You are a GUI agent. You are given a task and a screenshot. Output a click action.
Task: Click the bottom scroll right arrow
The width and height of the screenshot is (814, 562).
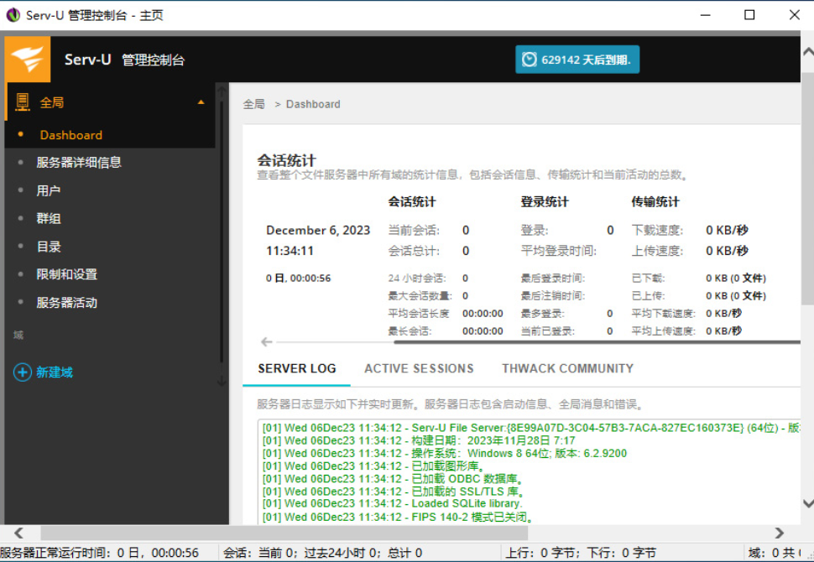click(780, 533)
